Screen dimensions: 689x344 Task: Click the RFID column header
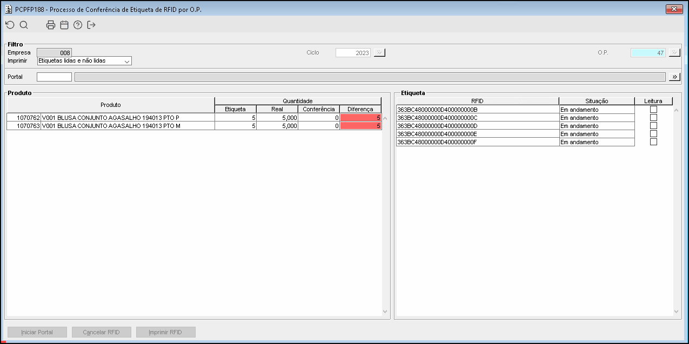pos(477,101)
